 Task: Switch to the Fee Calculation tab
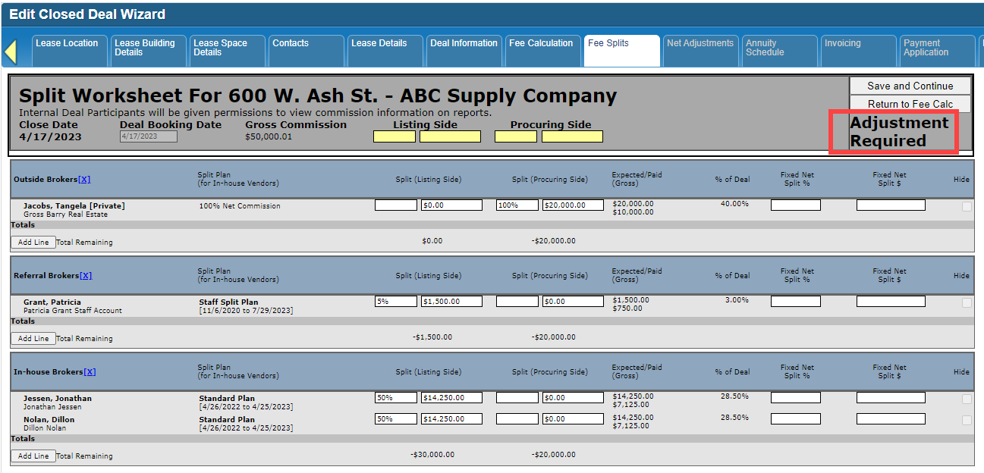[541, 50]
